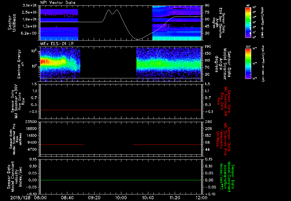Screen dimensions: 291x201
Task: Click the NF color scale bar
Action: [248, 22]
